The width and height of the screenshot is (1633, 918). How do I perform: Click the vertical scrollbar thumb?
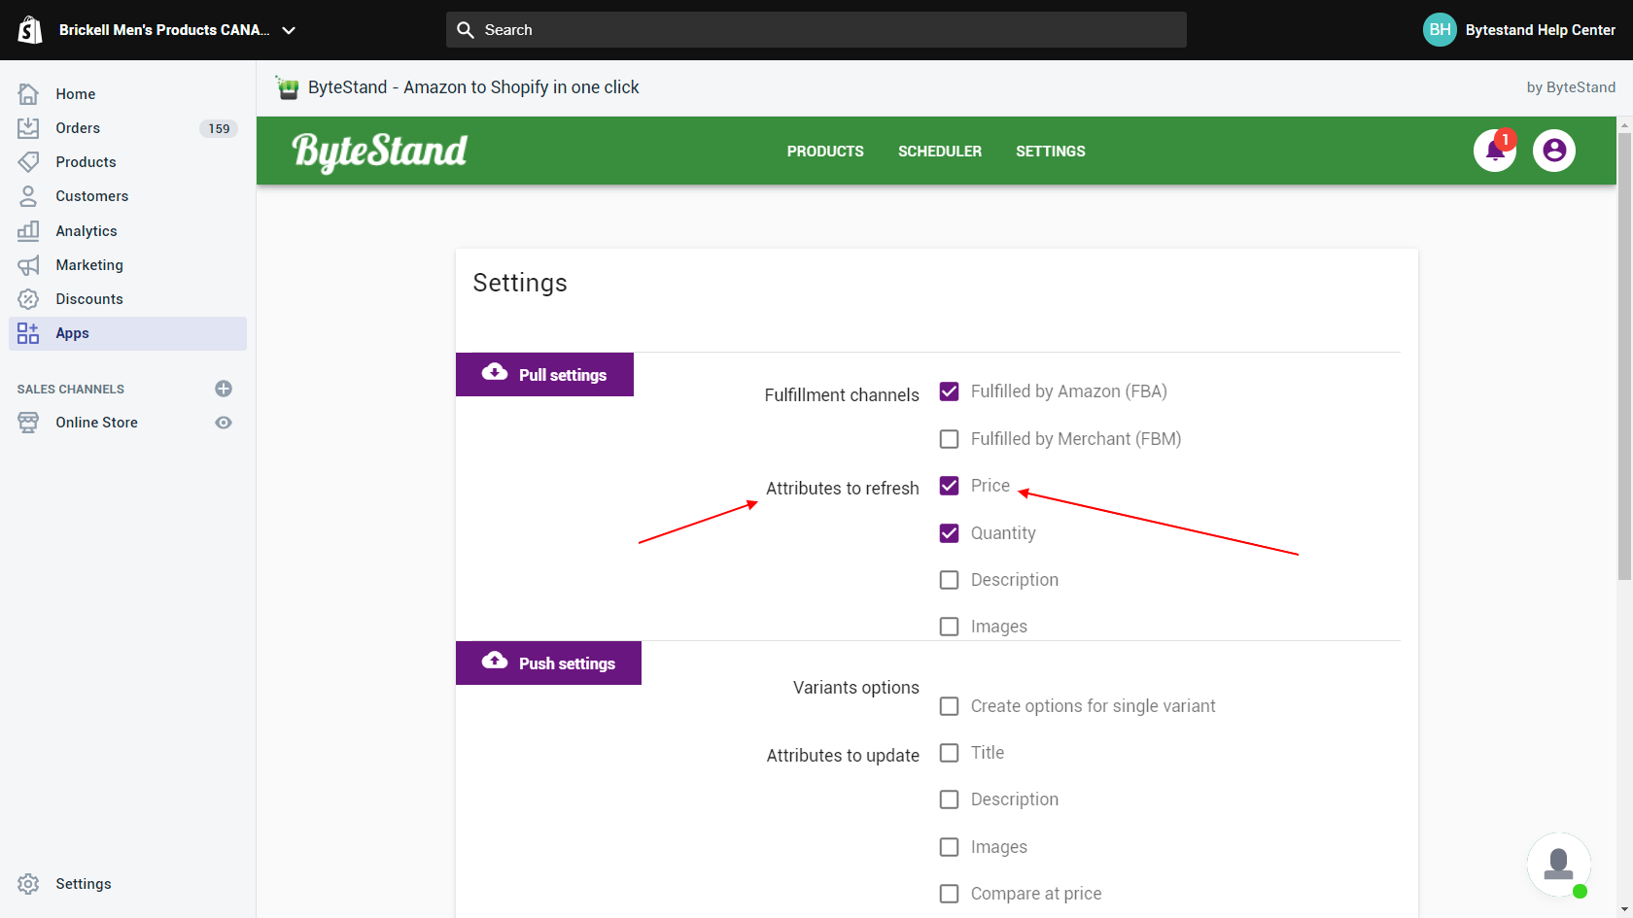coord(1624,356)
